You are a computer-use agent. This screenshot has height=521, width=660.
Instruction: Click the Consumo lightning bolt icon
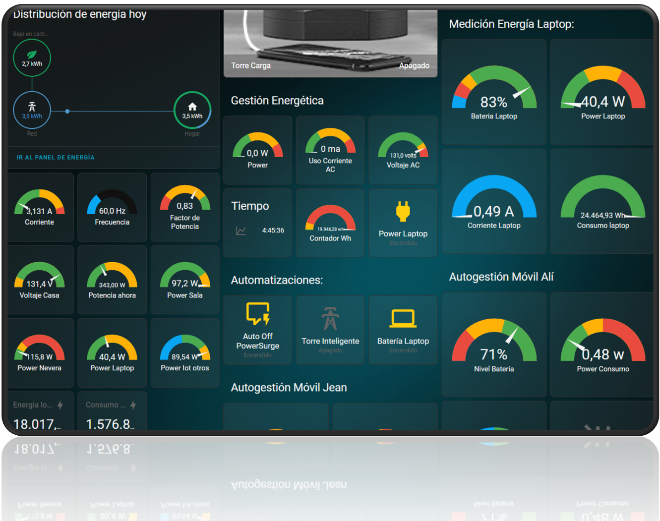pyautogui.click(x=133, y=405)
